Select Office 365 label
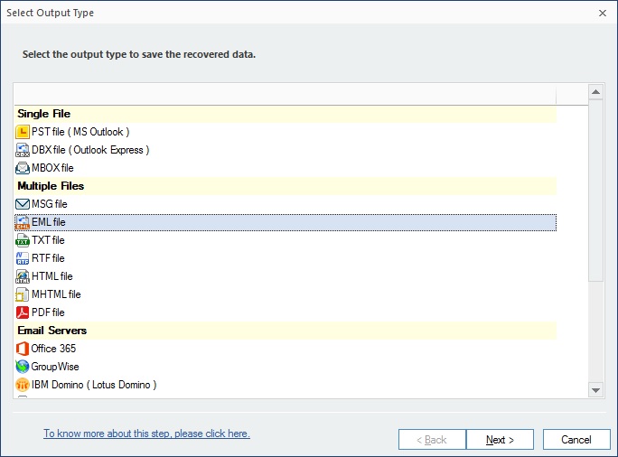 53,349
